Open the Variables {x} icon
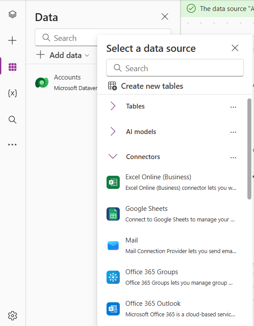Image resolution: width=254 pixels, height=326 pixels. click(x=12, y=93)
